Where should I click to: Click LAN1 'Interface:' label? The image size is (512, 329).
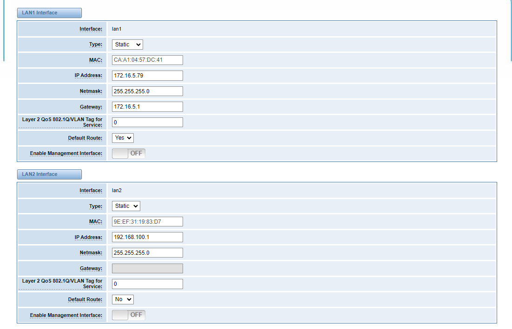pyautogui.click(x=91, y=29)
